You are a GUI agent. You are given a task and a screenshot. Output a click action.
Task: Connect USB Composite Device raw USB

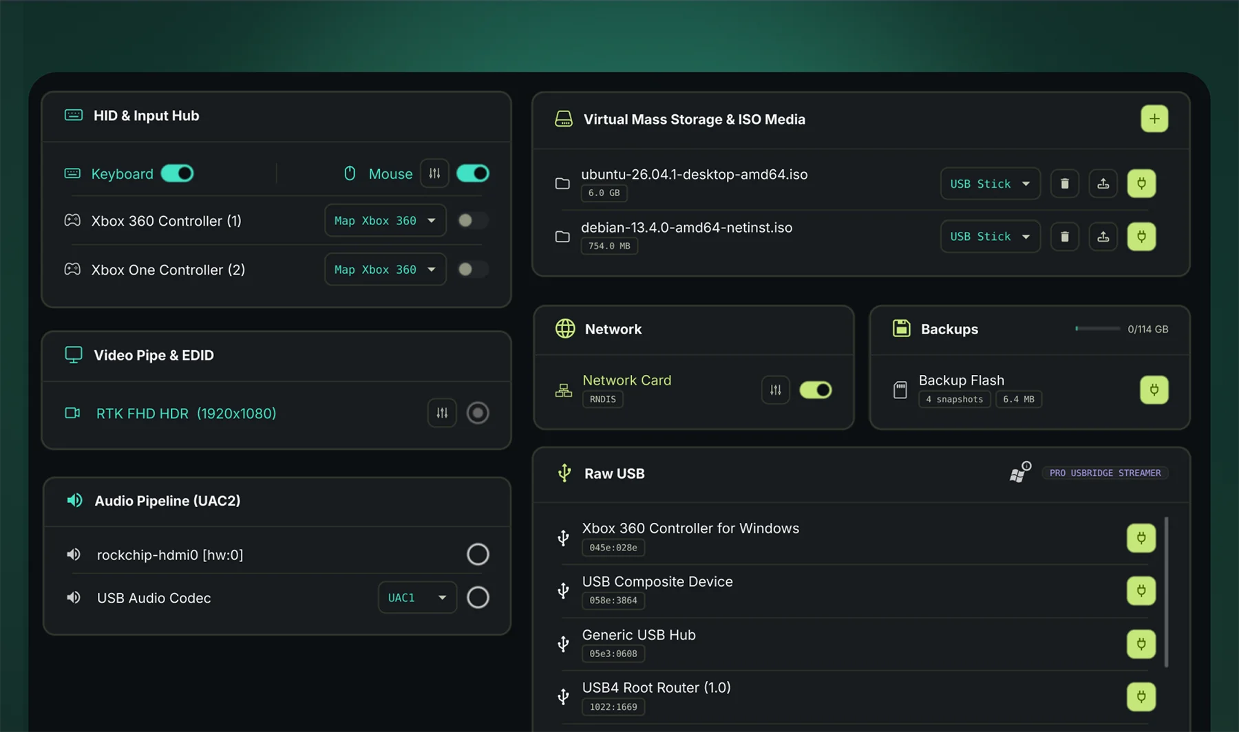(1141, 591)
